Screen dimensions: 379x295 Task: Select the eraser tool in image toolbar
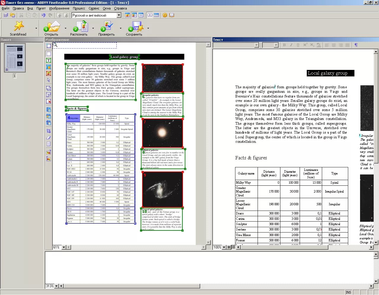click(x=49, y=137)
